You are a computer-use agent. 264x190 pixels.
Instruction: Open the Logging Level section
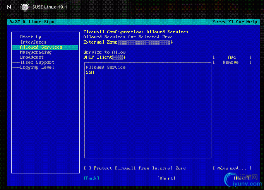(x=37, y=67)
